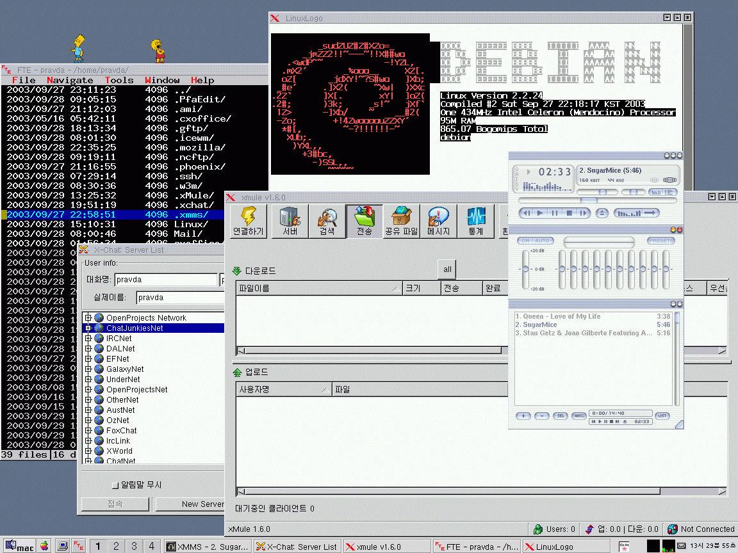Toggle the 알림말 무시 checkbox
This screenshot has width=738, height=553.
coord(115,485)
